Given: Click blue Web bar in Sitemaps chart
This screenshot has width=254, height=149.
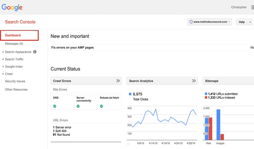Looking at the screenshot, I should [207, 129].
